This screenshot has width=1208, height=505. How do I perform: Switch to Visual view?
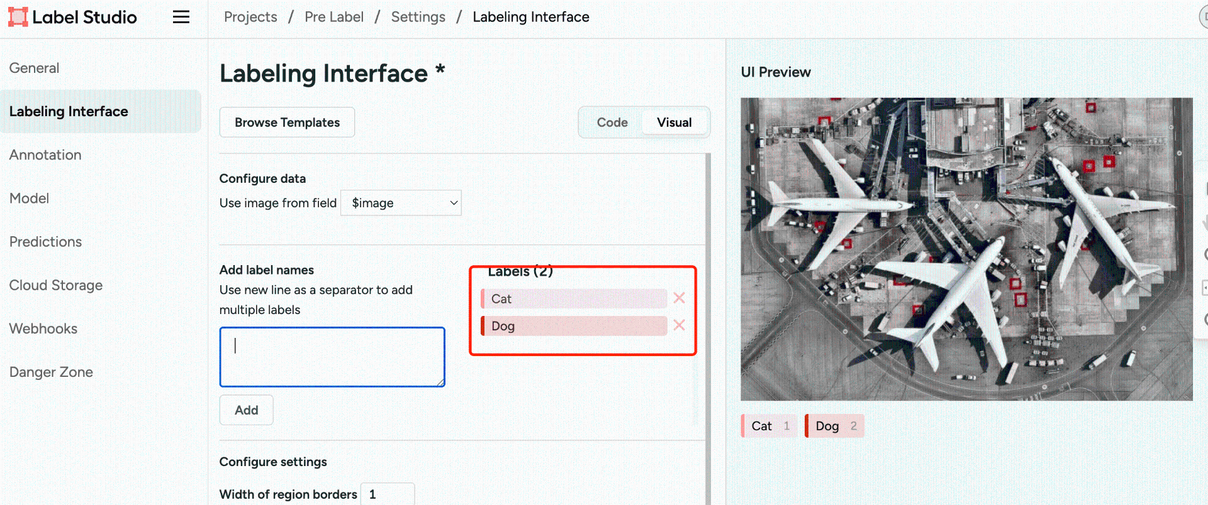coord(674,122)
